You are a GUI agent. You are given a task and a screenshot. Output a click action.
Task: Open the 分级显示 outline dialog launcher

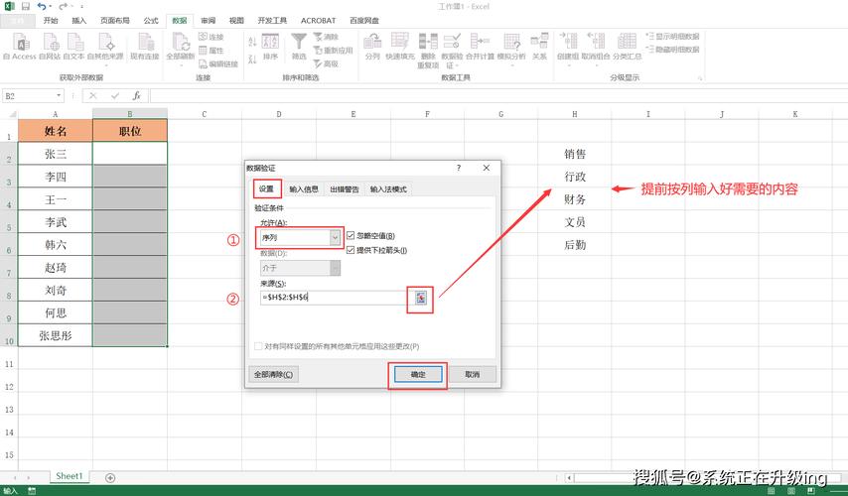(x=700, y=78)
